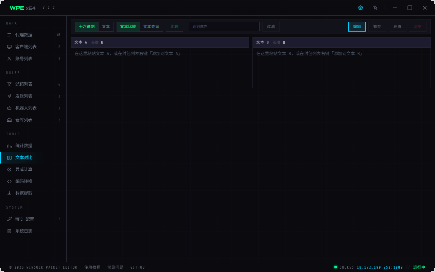Click the 编码转换 code brackets icon
The image size is (435, 272).
click(10, 181)
